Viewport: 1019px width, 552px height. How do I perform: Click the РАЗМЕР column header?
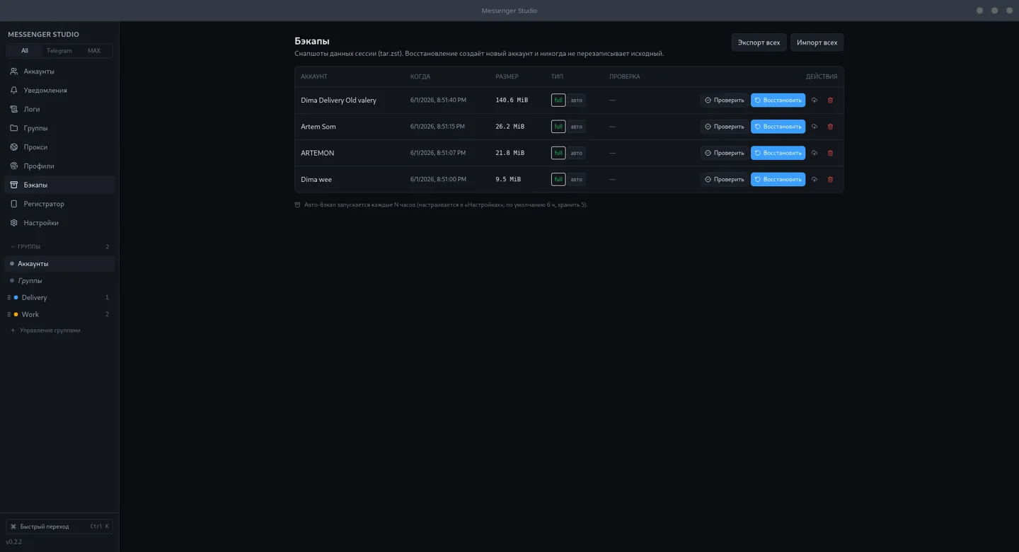pos(507,76)
